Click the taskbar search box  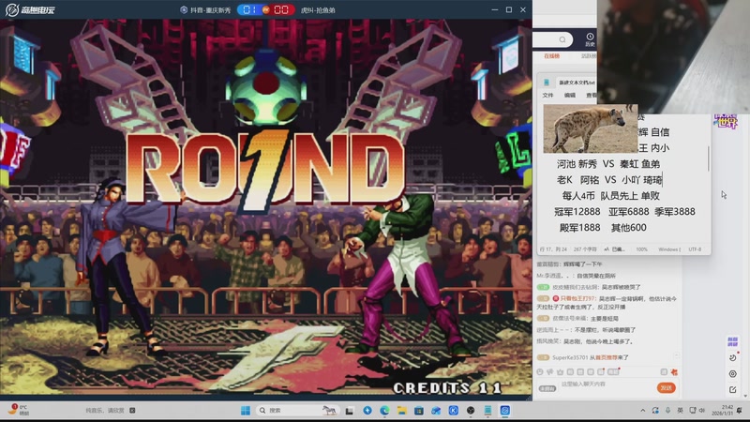(297, 411)
